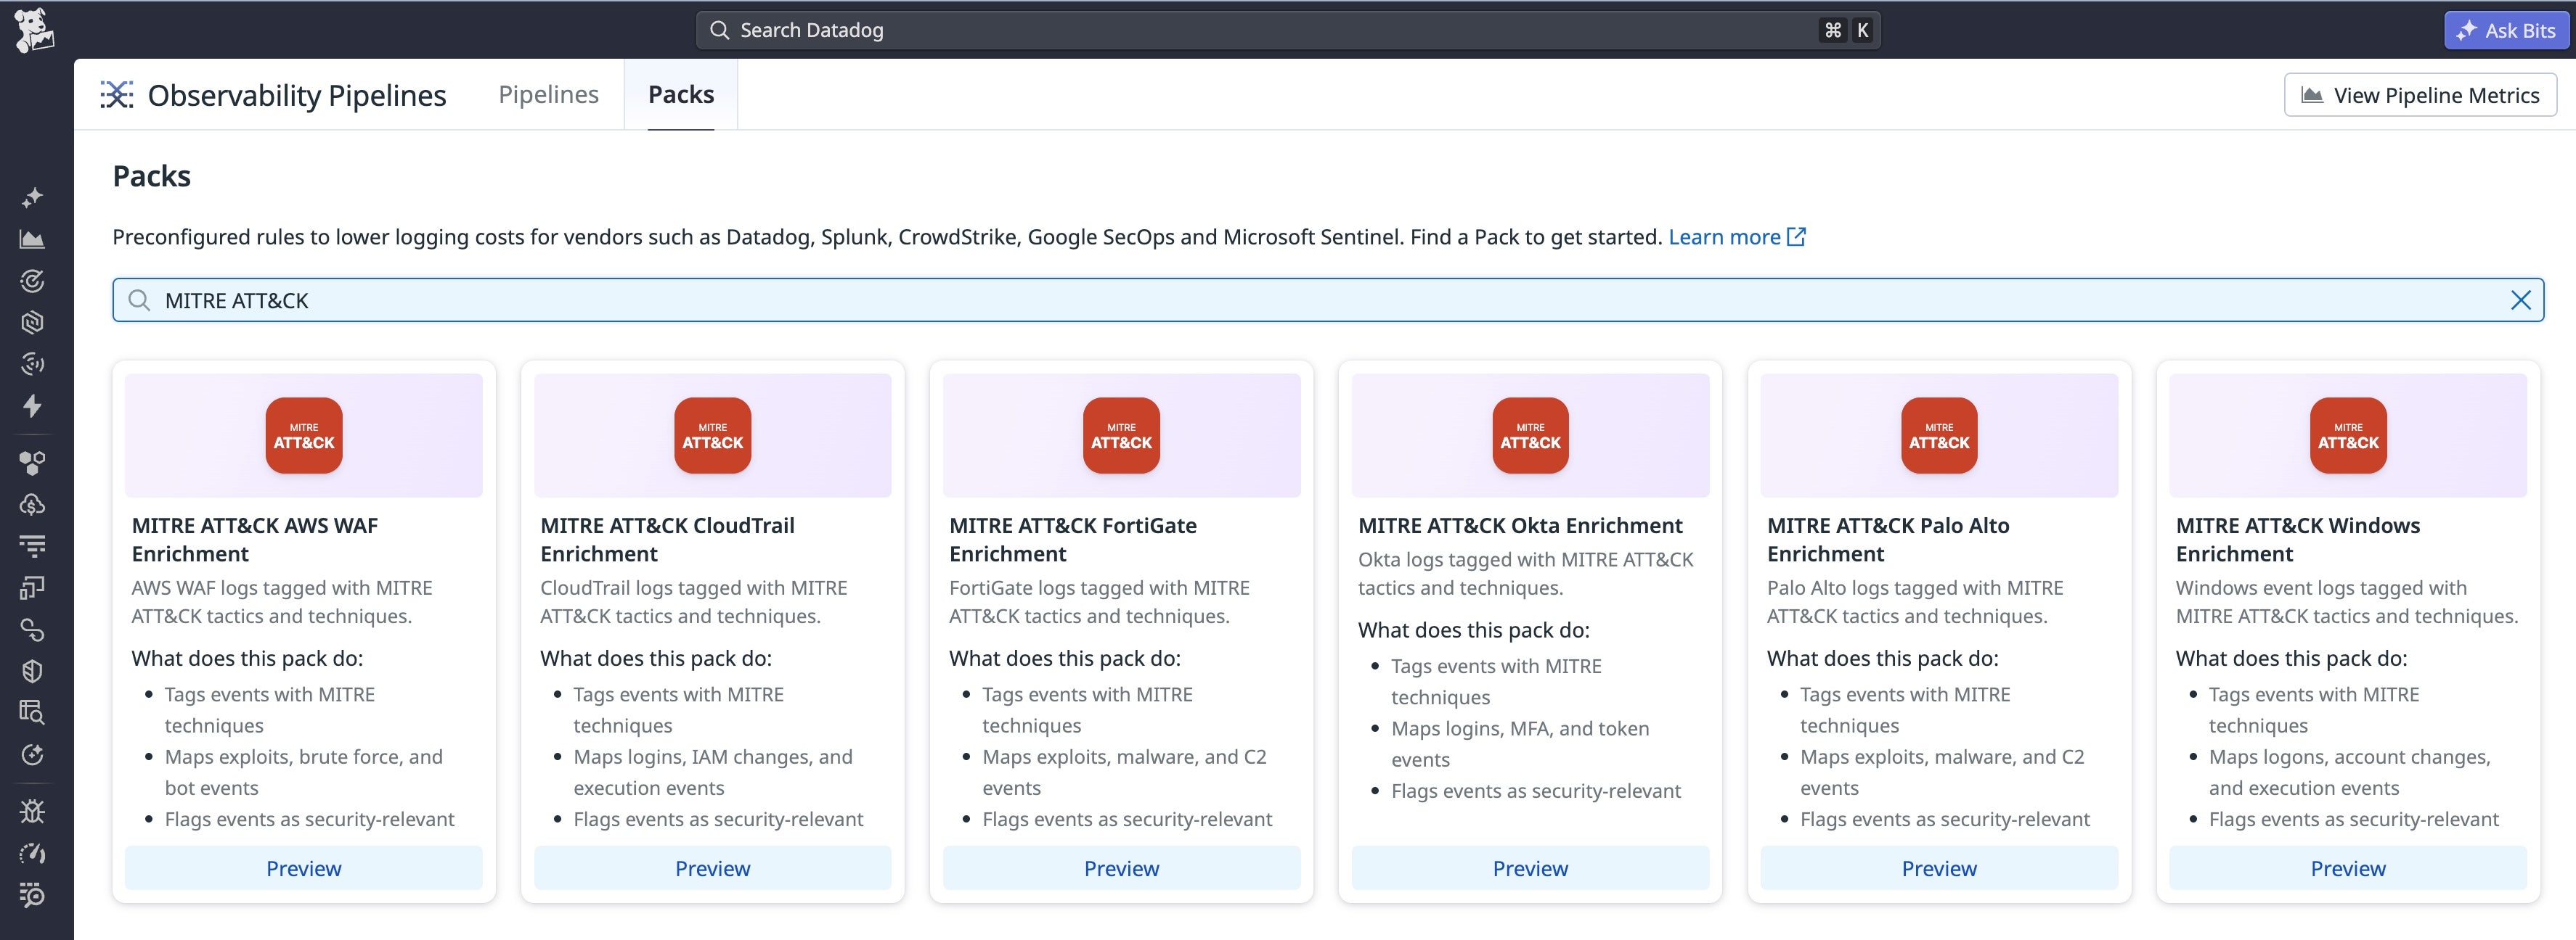Click the lightning bolt sidebar icon

click(x=32, y=405)
